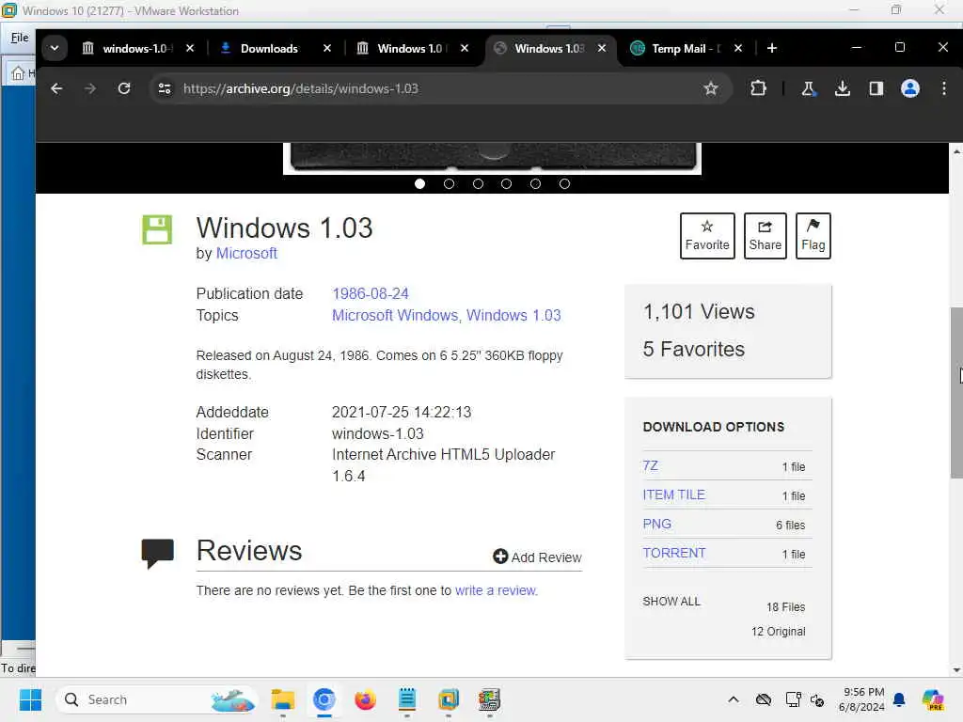Open Chrome three-dot menu
Screen dimensions: 963x722
pos(944,89)
